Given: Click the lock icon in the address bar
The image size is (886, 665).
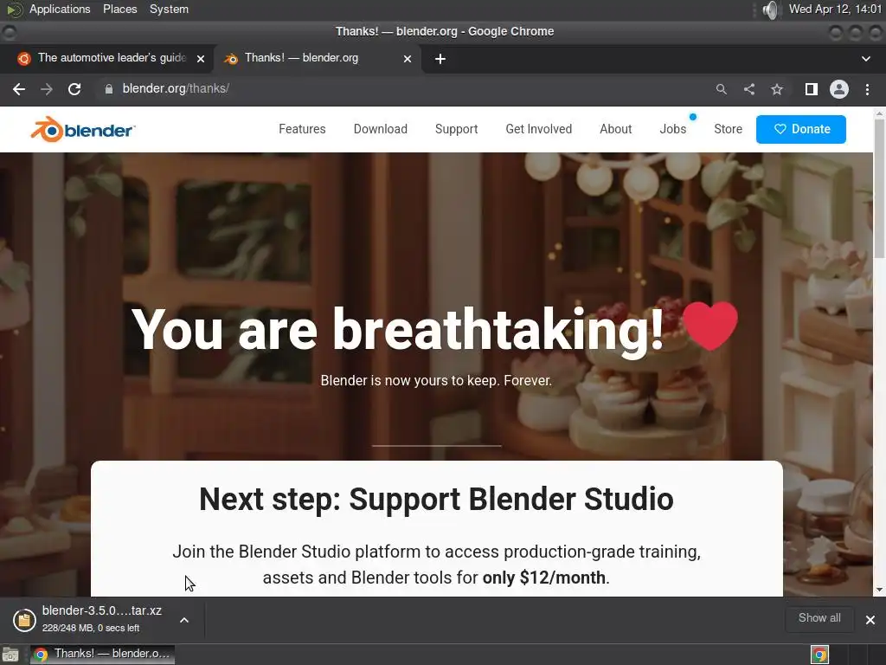Looking at the screenshot, I should point(108,89).
